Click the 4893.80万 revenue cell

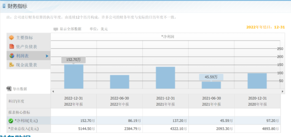coord(257,129)
